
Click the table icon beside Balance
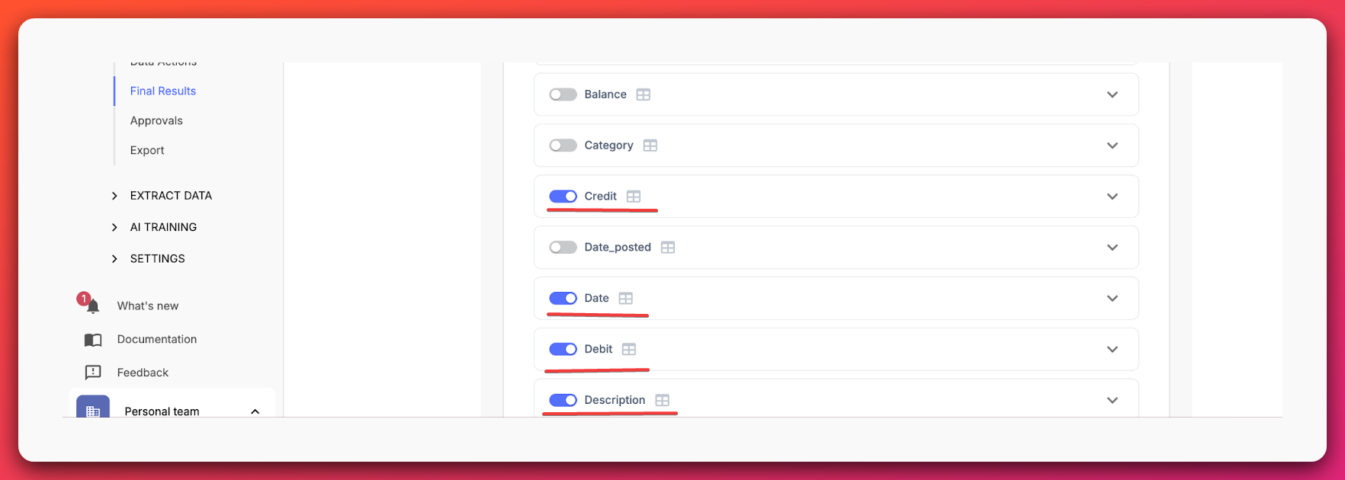point(644,94)
